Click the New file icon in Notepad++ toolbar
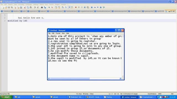The height and width of the screenshot is (99, 177). click(x=3, y=7)
